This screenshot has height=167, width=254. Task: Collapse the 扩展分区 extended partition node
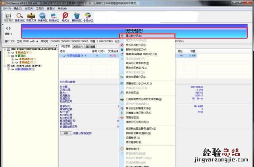pos(8,56)
